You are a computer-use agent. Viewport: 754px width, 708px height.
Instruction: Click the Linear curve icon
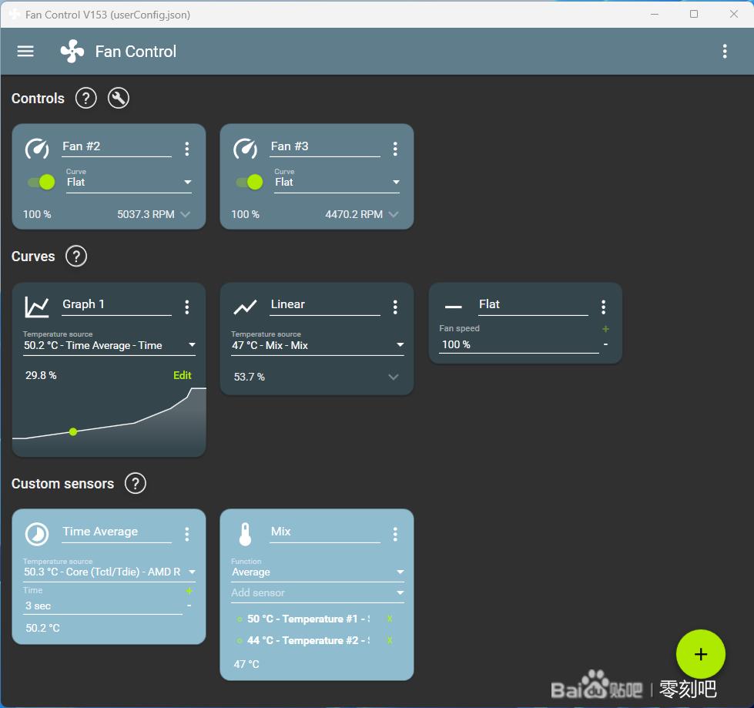coord(245,307)
